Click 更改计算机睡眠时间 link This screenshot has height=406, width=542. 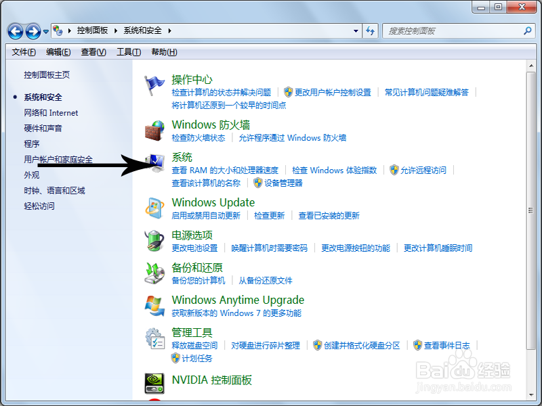pos(438,248)
